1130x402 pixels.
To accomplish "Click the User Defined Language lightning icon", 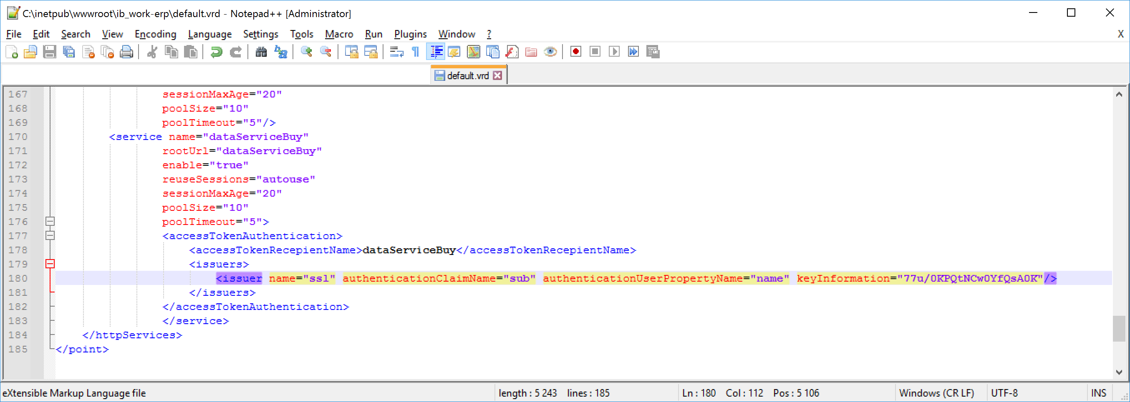I will click(x=454, y=52).
